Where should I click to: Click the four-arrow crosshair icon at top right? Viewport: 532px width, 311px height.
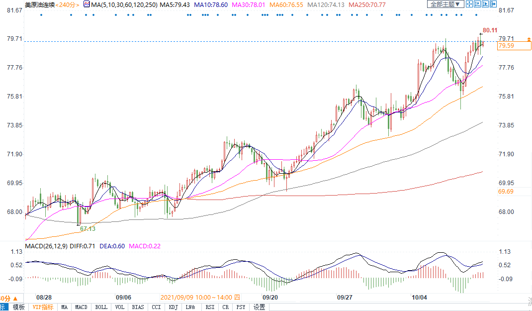469,4
